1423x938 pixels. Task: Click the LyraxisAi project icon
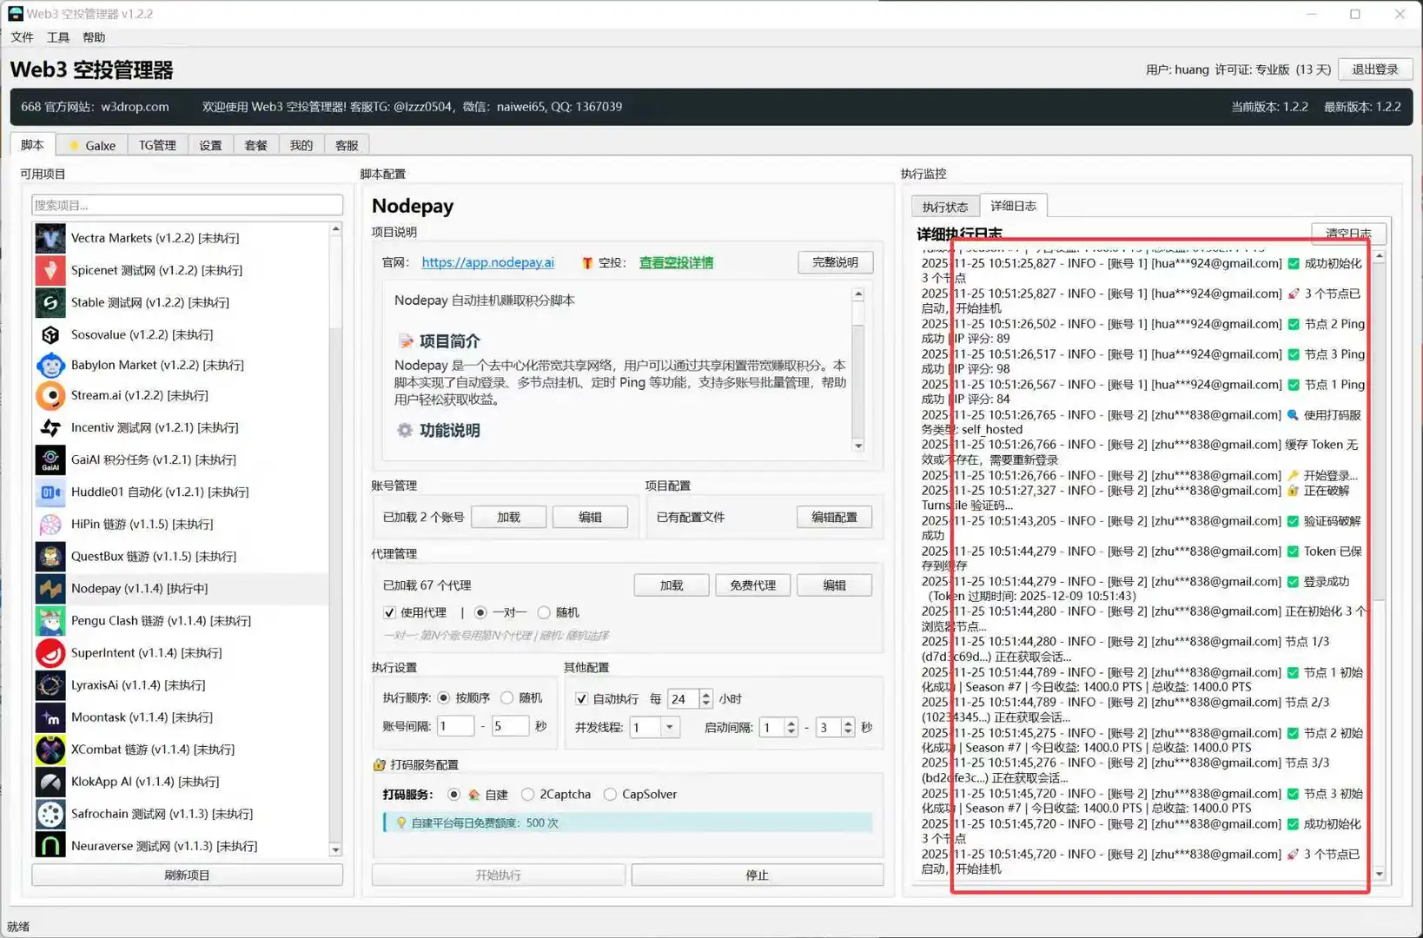pos(50,684)
